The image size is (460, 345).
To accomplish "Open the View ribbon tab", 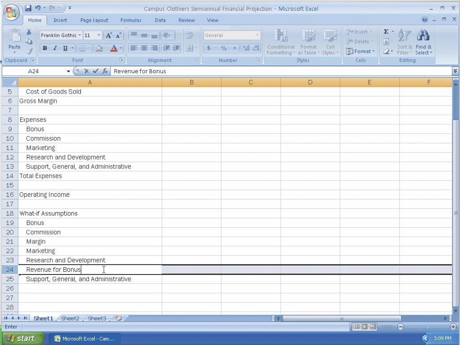I will click(x=212, y=20).
